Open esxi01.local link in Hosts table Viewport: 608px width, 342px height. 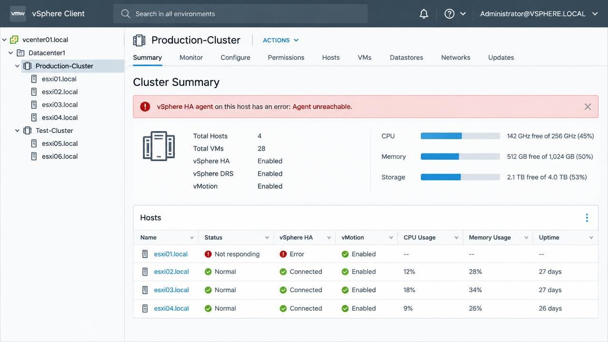click(171, 254)
